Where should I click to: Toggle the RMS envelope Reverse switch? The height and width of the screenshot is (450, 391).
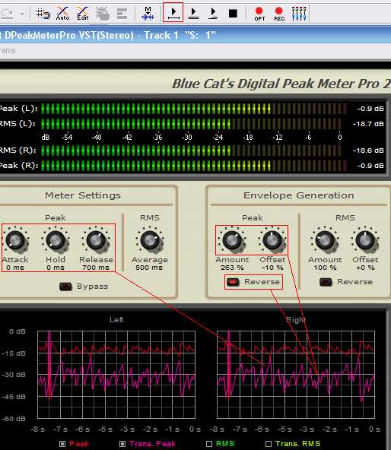coord(326,282)
